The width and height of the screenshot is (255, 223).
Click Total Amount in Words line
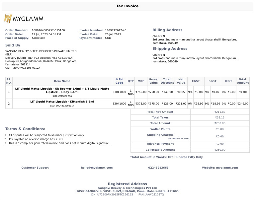tap(166, 157)
